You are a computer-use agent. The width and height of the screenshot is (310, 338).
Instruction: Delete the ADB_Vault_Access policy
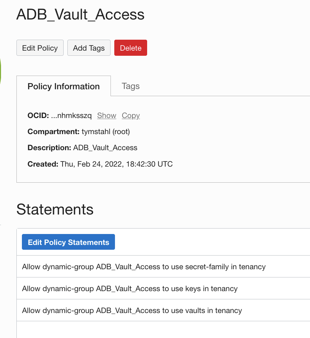click(130, 48)
